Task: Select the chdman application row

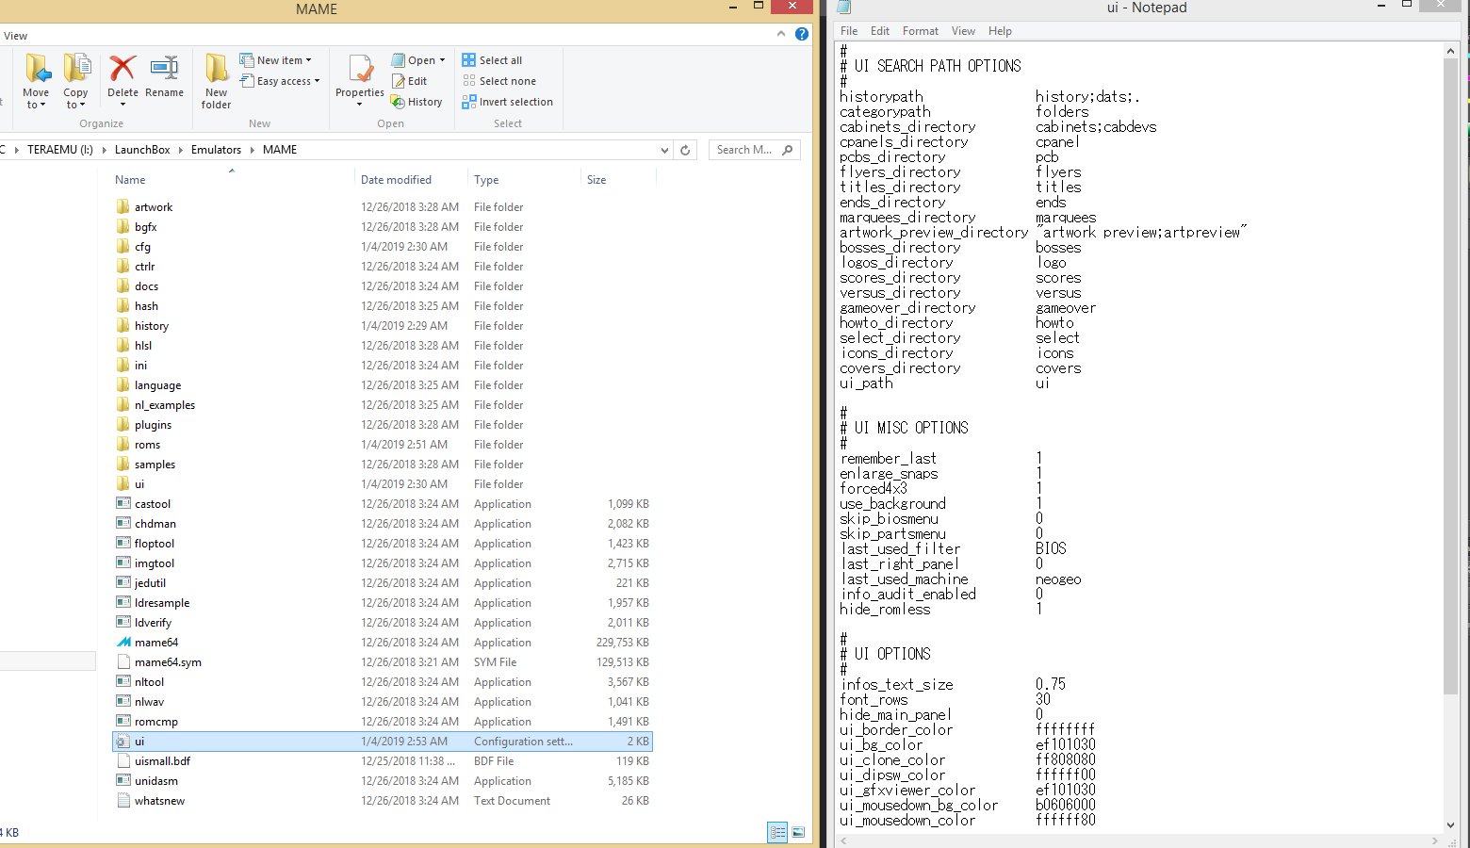Action: (x=382, y=523)
